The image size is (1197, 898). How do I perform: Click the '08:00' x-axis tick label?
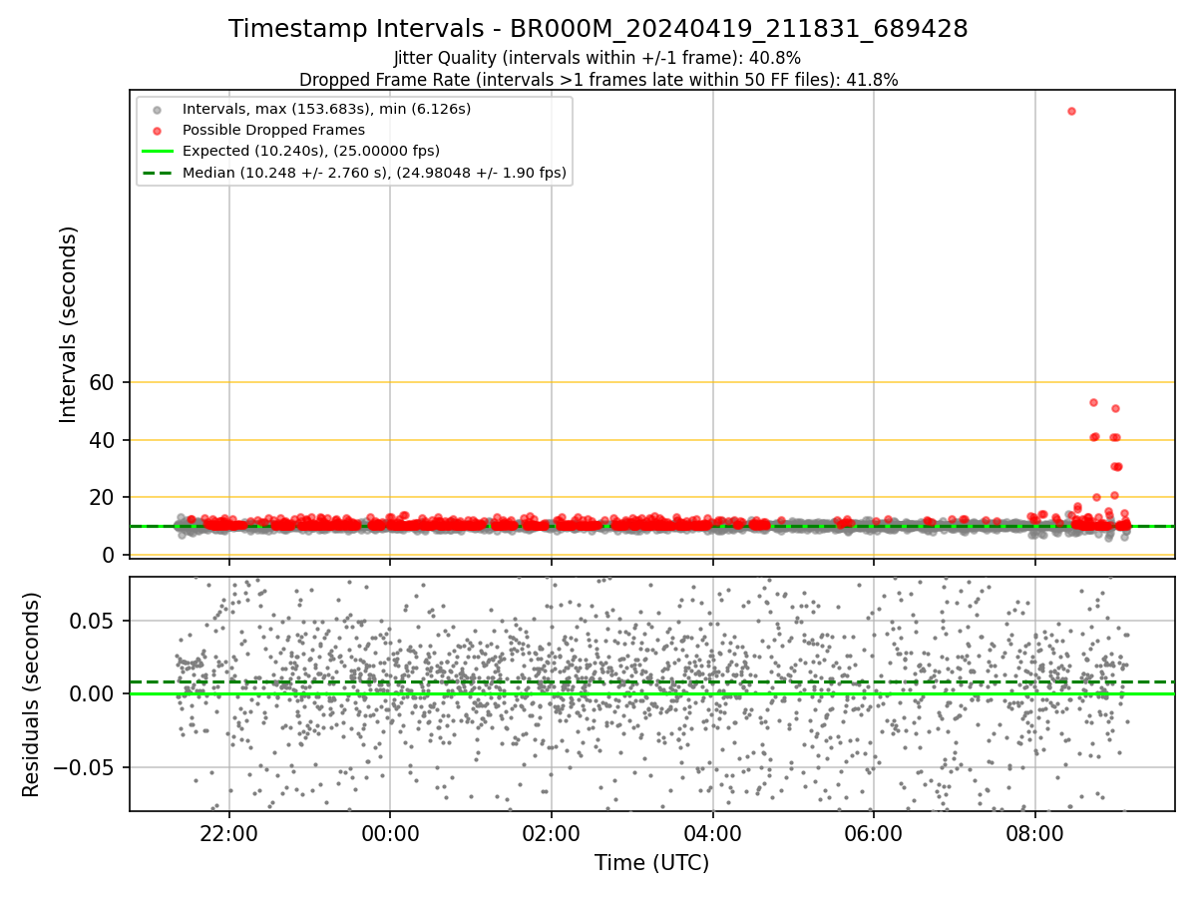[1035, 833]
